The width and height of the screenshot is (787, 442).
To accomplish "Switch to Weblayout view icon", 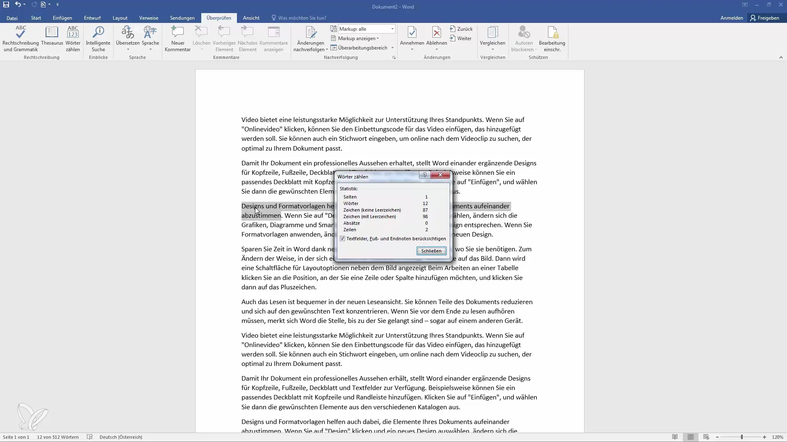I will point(706,437).
